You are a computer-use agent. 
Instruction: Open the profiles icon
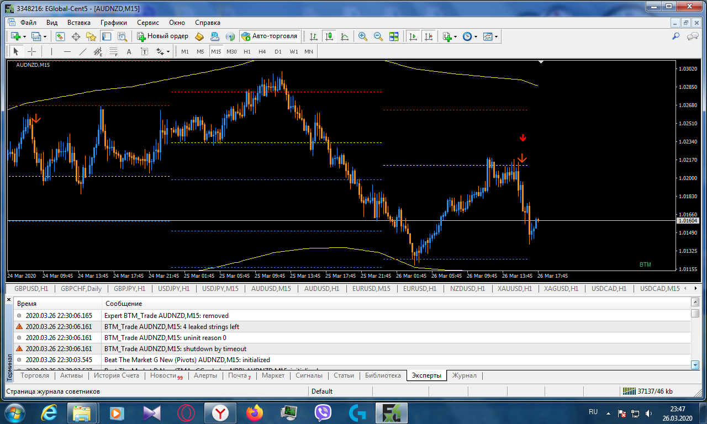pos(36,36)
